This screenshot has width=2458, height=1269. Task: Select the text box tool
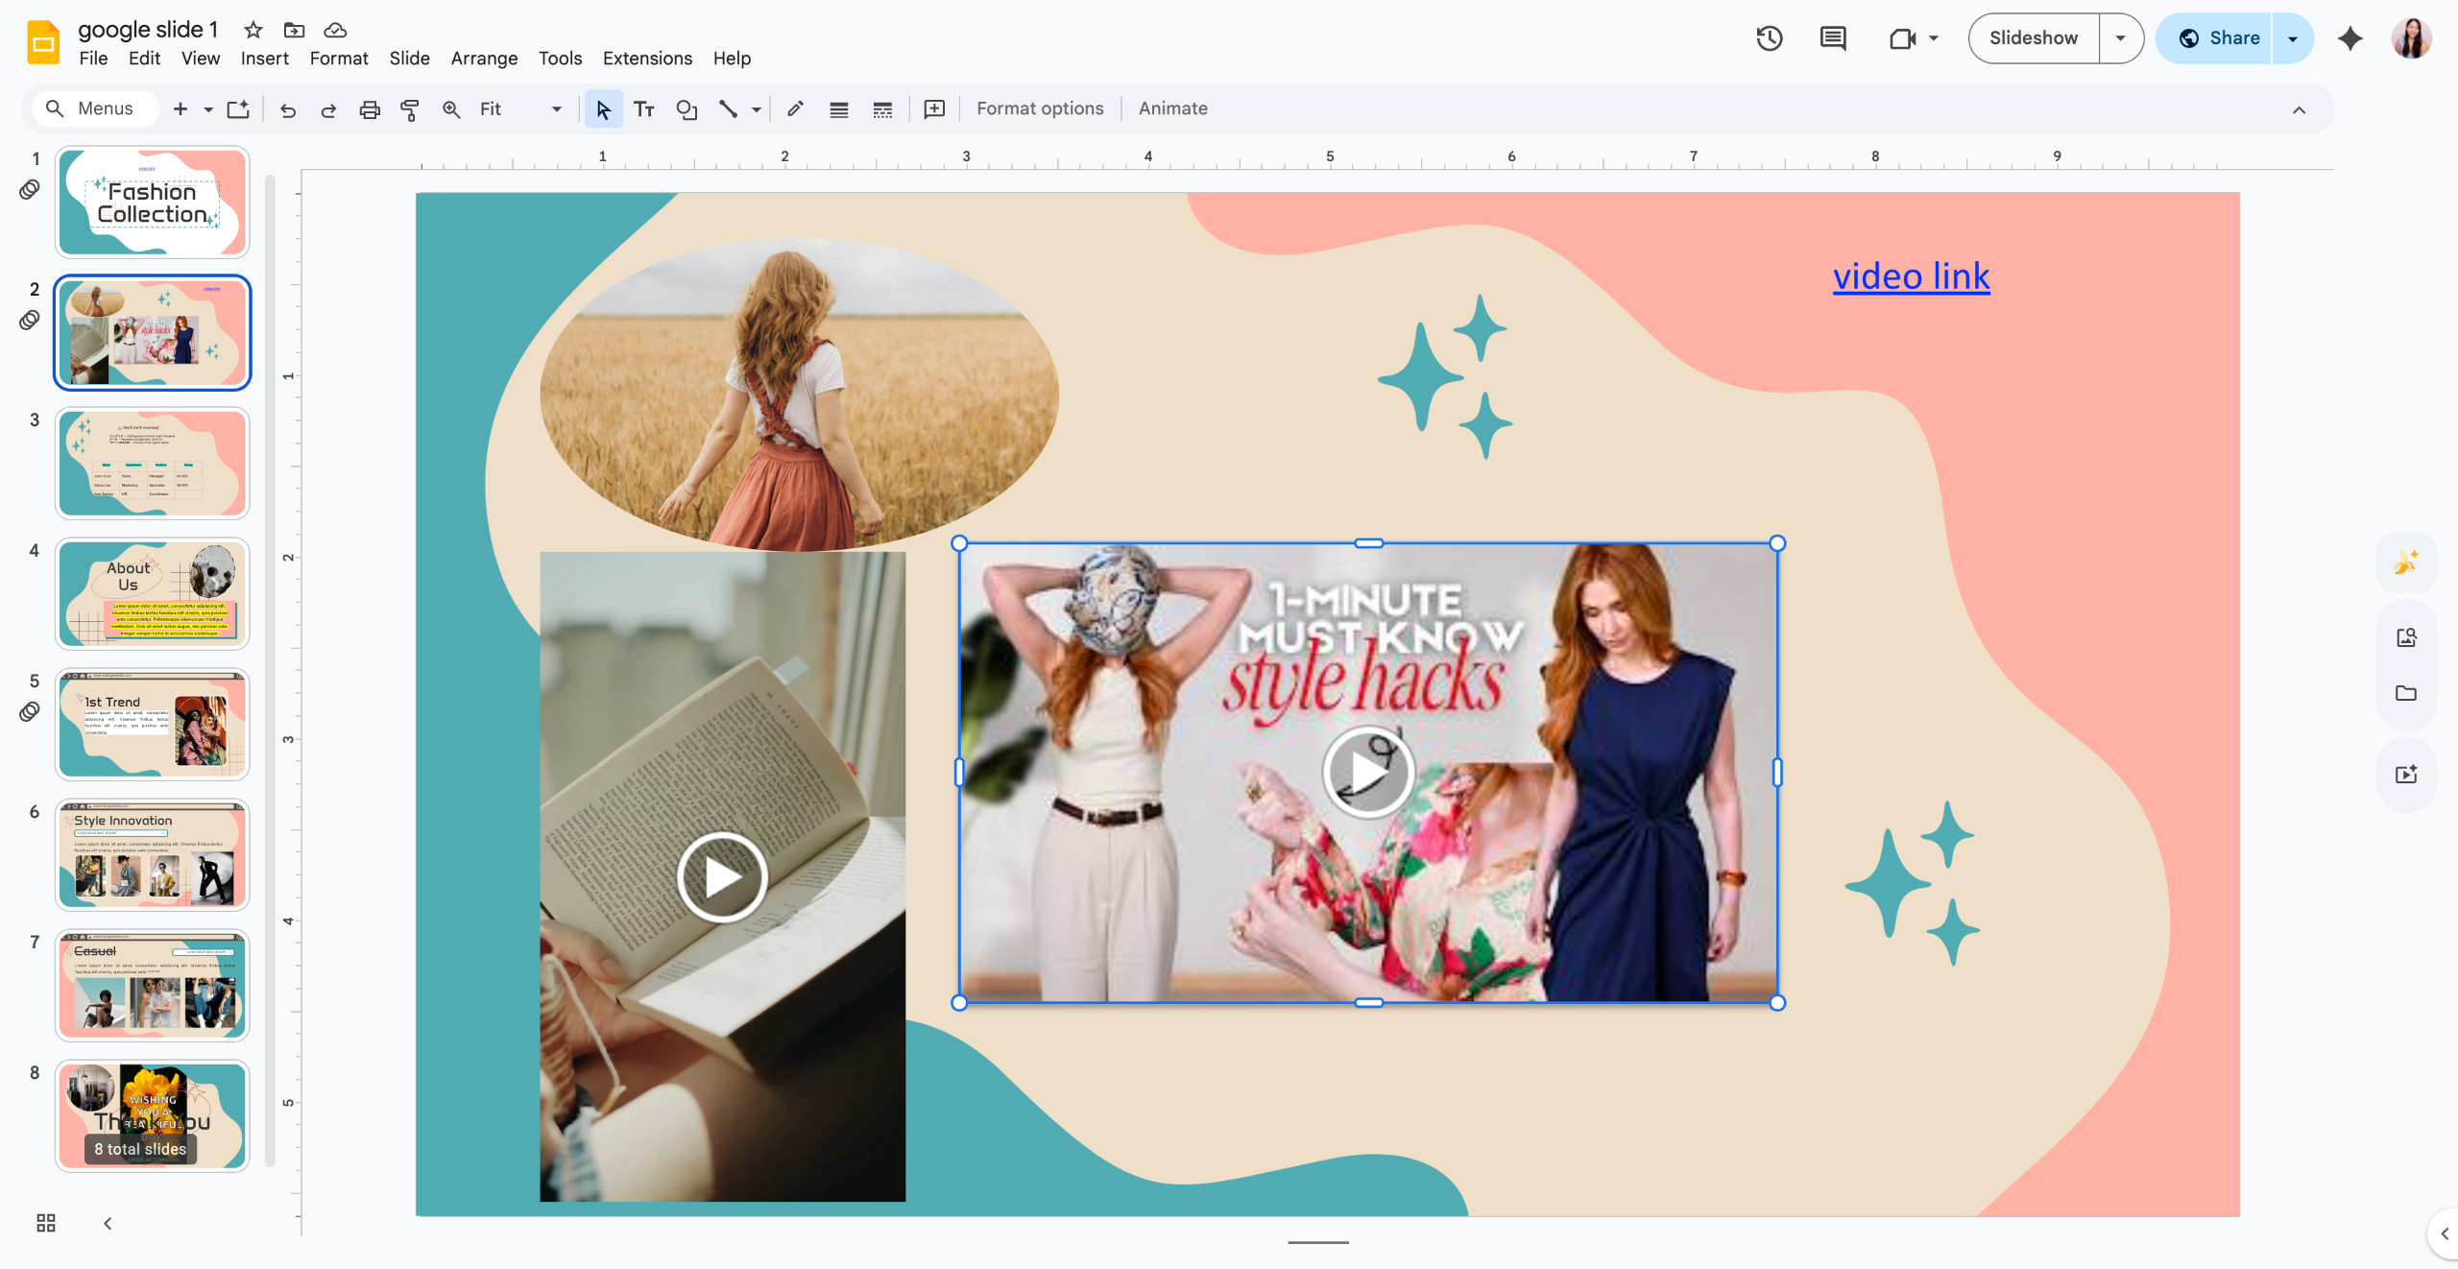[x=644, y=109]
